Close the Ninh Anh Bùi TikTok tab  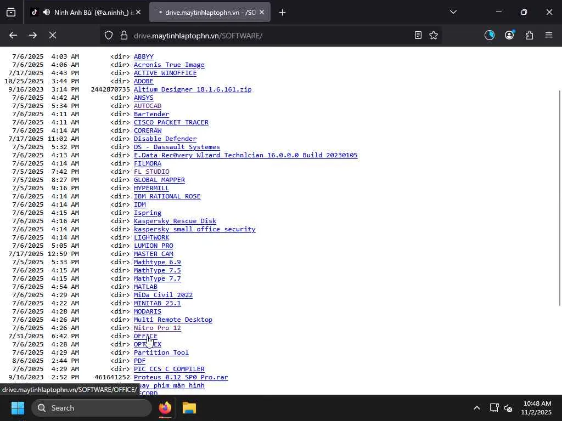138,12
